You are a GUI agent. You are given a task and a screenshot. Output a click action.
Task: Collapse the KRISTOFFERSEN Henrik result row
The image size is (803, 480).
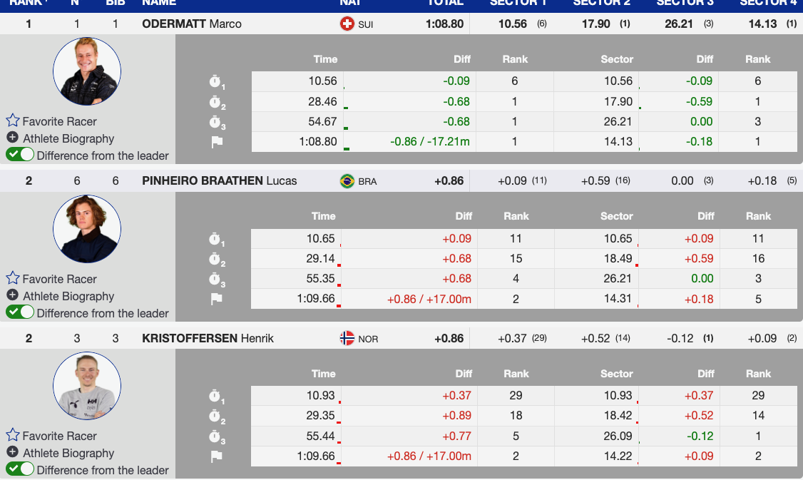(208, 338)
